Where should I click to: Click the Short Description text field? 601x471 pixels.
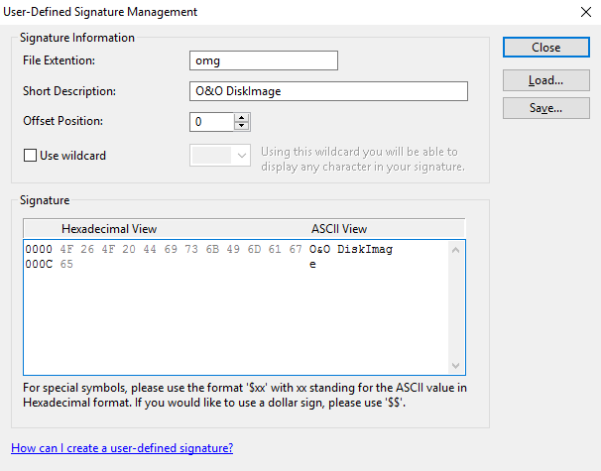[328, 91]
